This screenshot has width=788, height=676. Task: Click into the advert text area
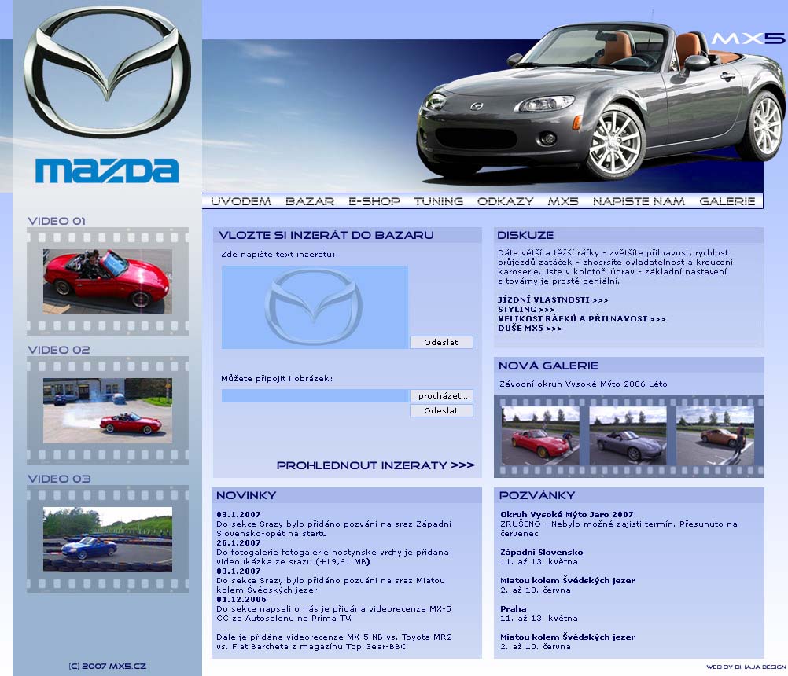click(x=315, y=307)
